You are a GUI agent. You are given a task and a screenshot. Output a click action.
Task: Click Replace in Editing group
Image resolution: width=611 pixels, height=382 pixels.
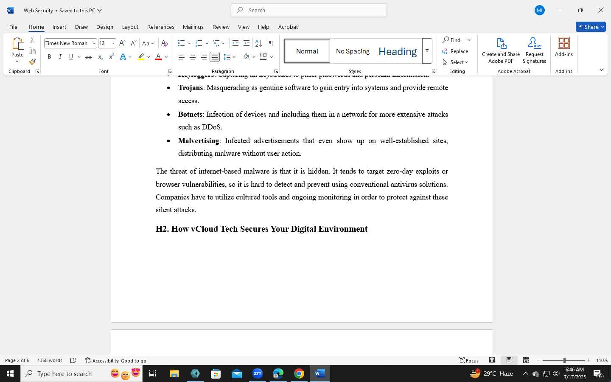point(455,51)
